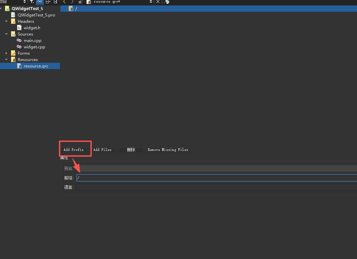Image resolution: width=357 pixels, height=259 pixels.
Task: Click the 删除 (delete) button
Action: click(131, 150)
